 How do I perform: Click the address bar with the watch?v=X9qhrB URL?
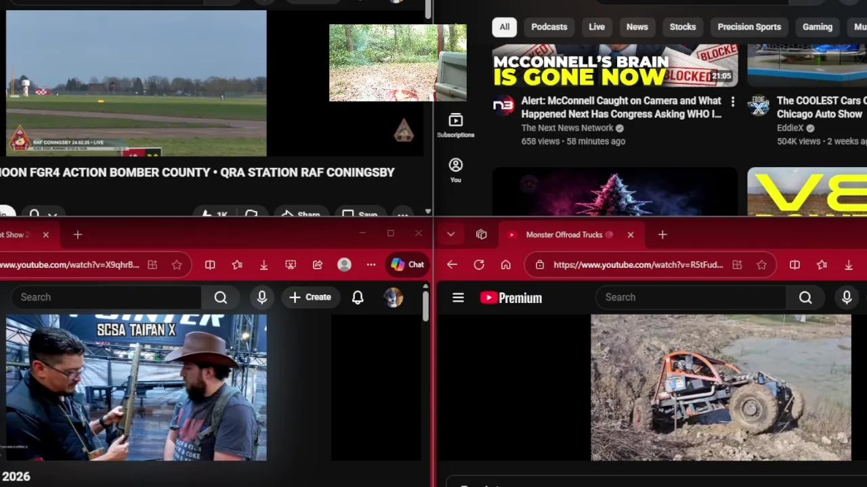coord(69,265)
